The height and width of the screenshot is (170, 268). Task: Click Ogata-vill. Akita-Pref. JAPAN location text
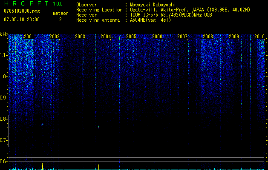190,10
